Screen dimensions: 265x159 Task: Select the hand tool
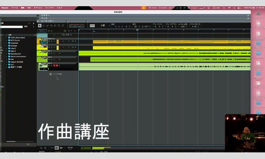pos(63,26)
